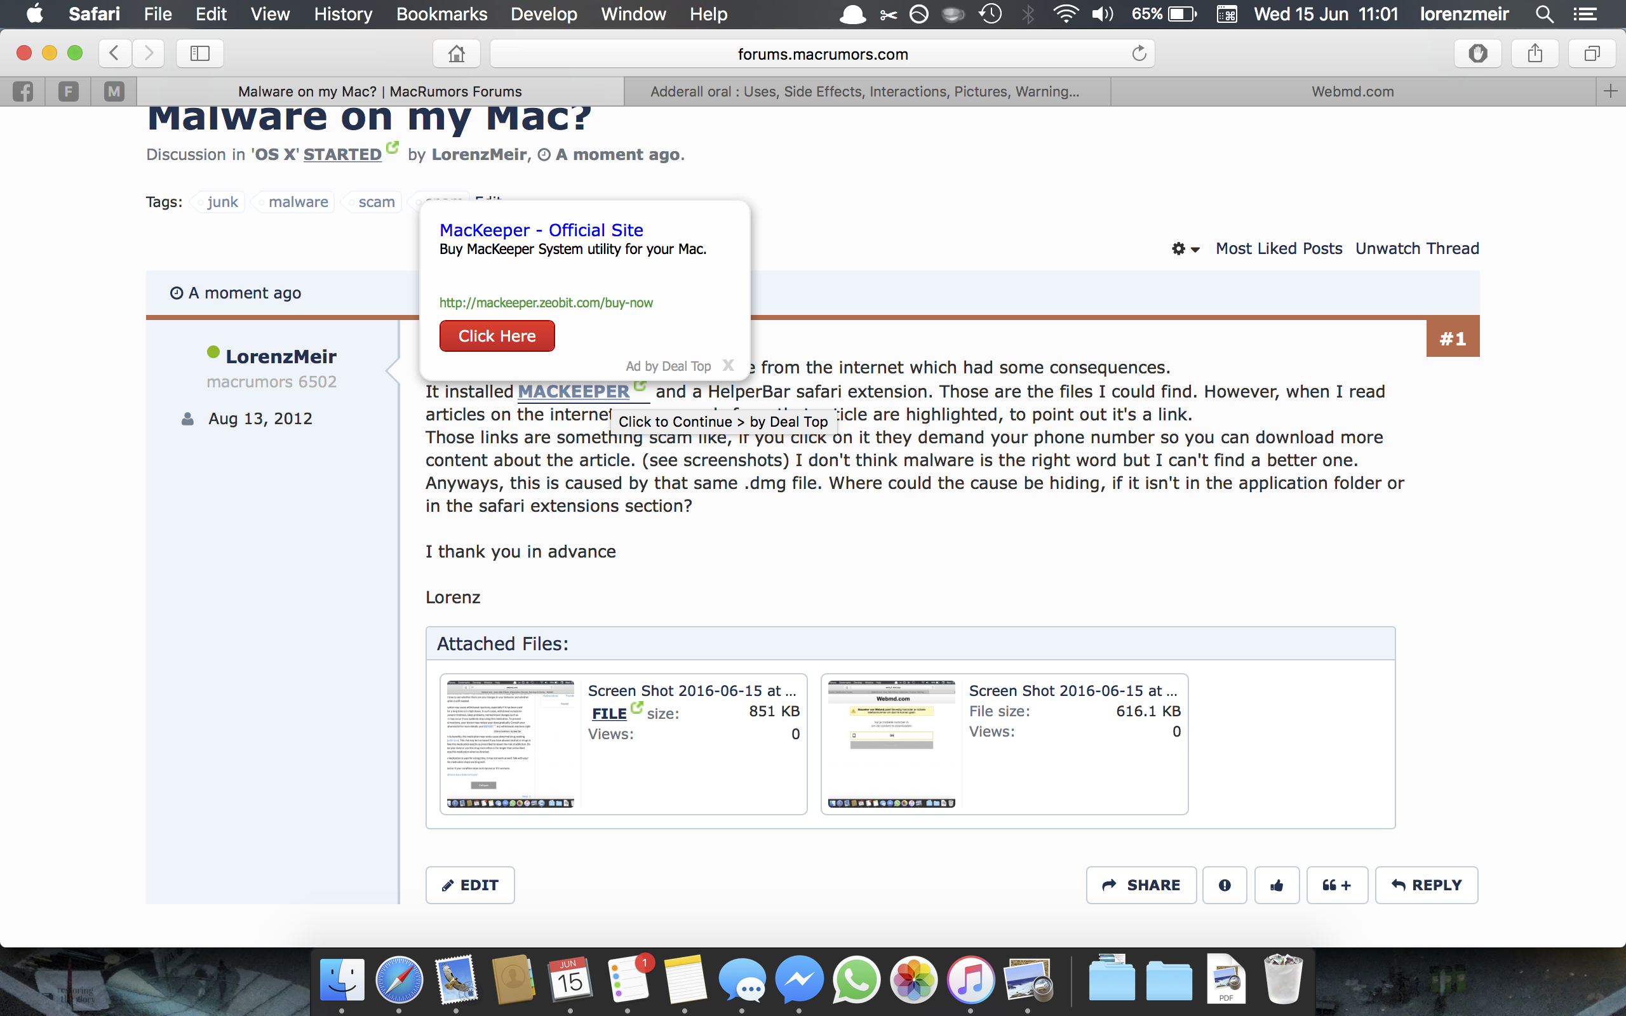Open the History menu
Screen dimensions: 1626x1016
(343, 14)
